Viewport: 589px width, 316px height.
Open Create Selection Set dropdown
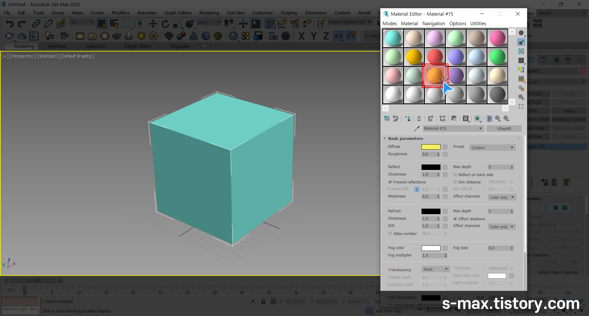pos(350,22)
